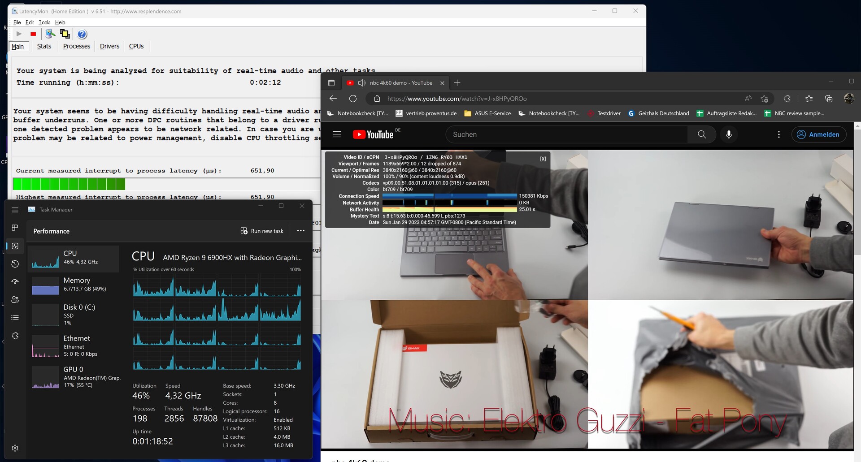Click the Edge profile avatar
The image size is (861, 462).
pos(848,99)
